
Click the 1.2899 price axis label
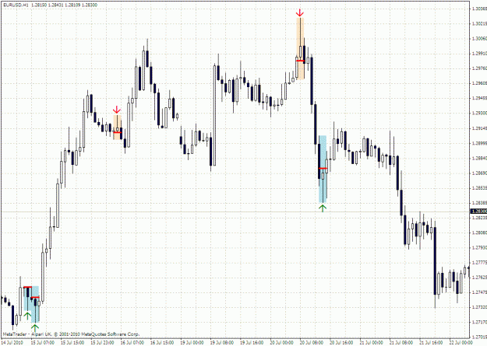pos(479,143)
